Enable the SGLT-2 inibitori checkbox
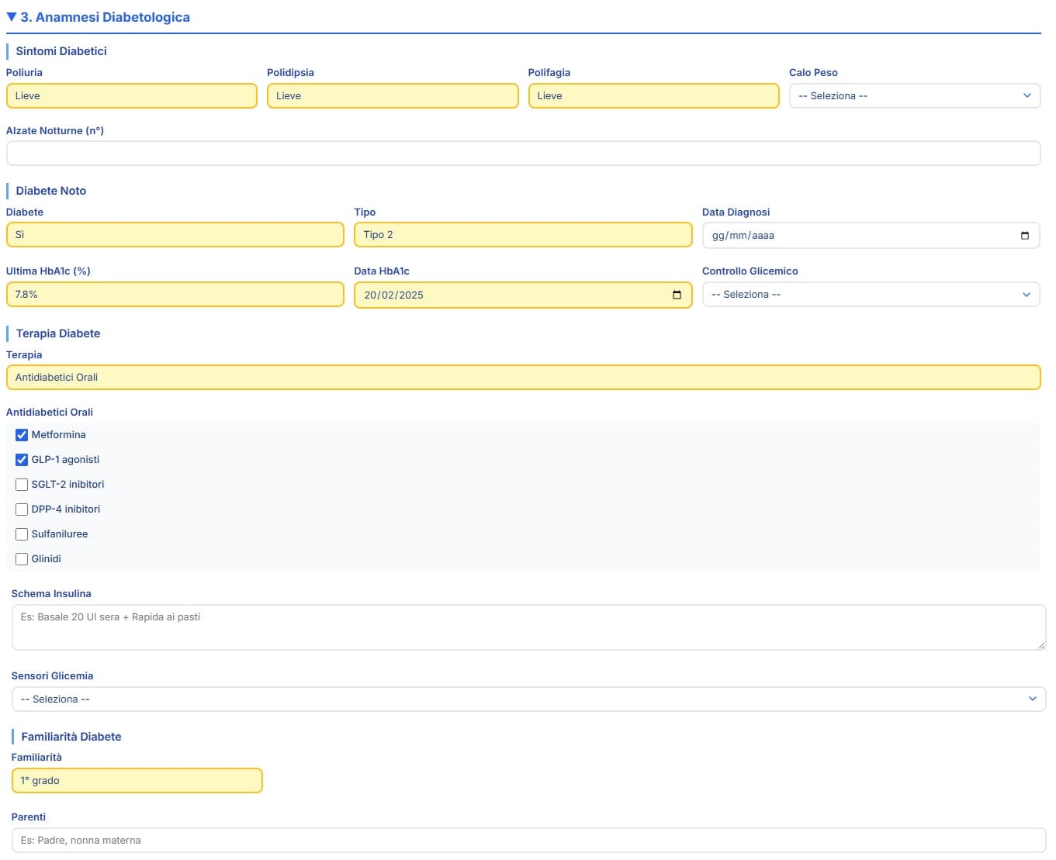The width and height of the screenshot is (1056, 860). point(22,485)
